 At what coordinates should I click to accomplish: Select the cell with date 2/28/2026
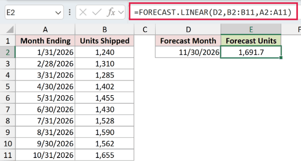pyautogui.click(x=45, y=64)
